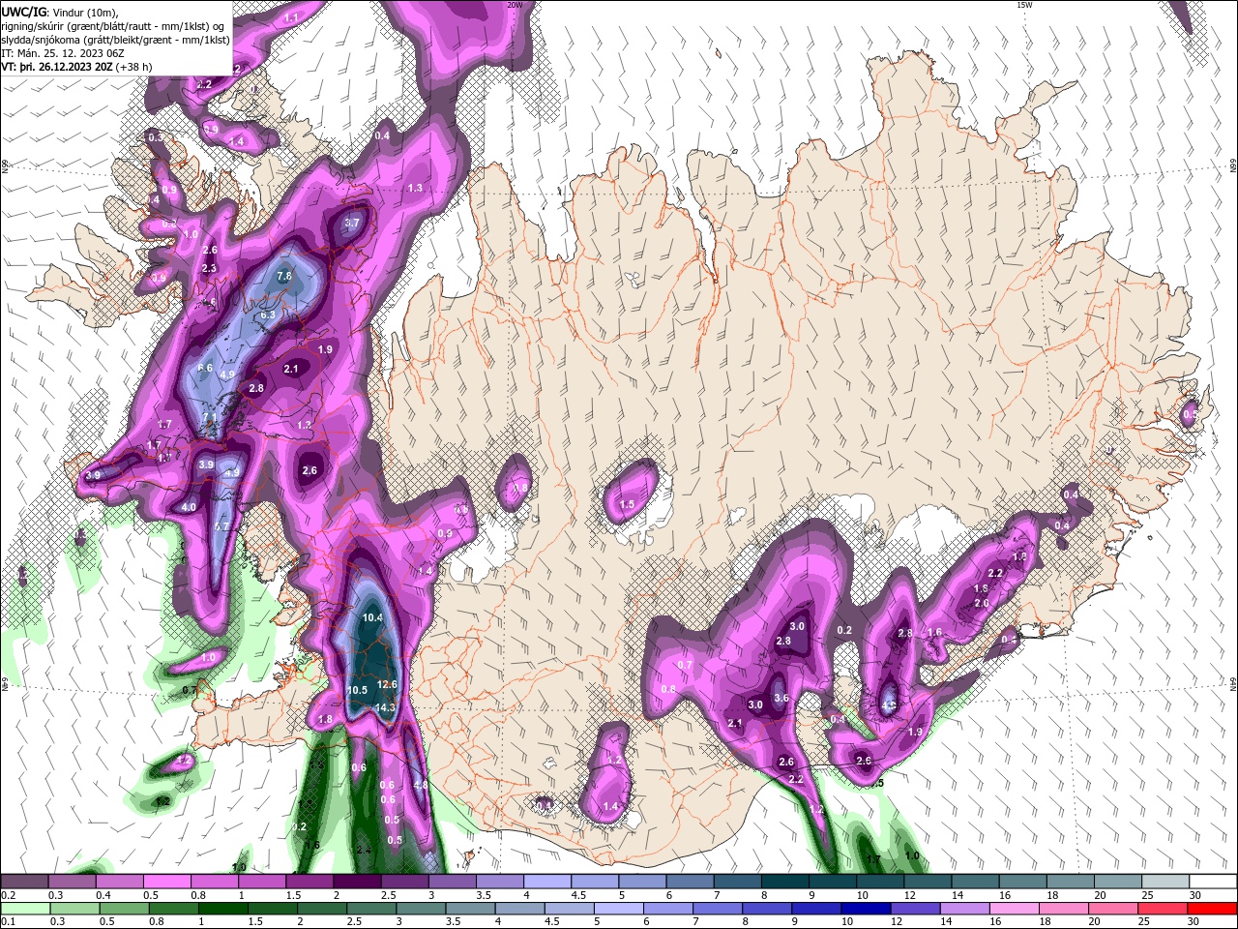
Task: Click the 30 white swatch in the upper legend row
Action: [x=1213, y=882]
